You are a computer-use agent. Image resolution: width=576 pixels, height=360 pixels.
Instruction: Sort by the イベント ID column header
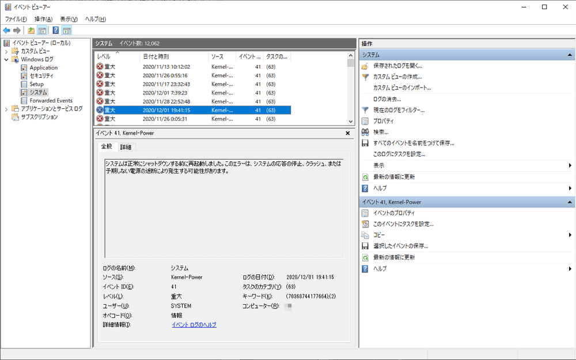coord(249,56)
